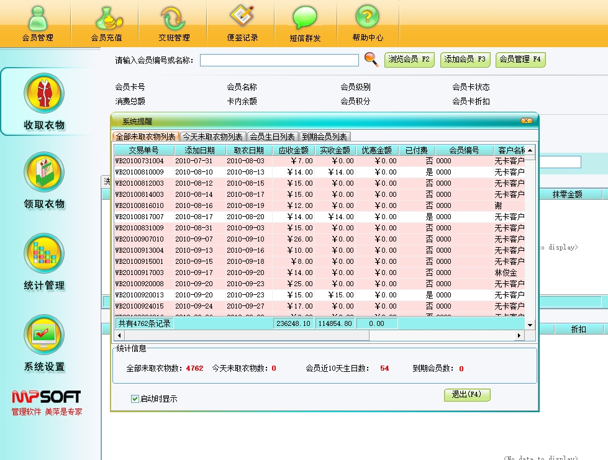Open 系统设置 in the sidebar
Image resolution: width=608 pixels, height=460 pixels.
click(x=44, y=342)
